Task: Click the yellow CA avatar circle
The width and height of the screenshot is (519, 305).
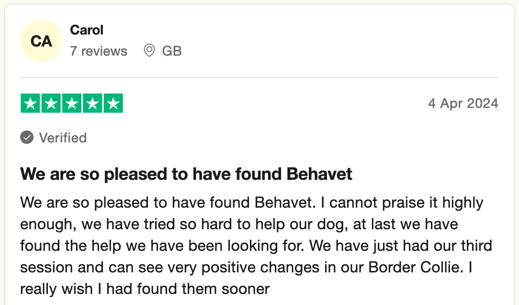Action: pos(41,41)
